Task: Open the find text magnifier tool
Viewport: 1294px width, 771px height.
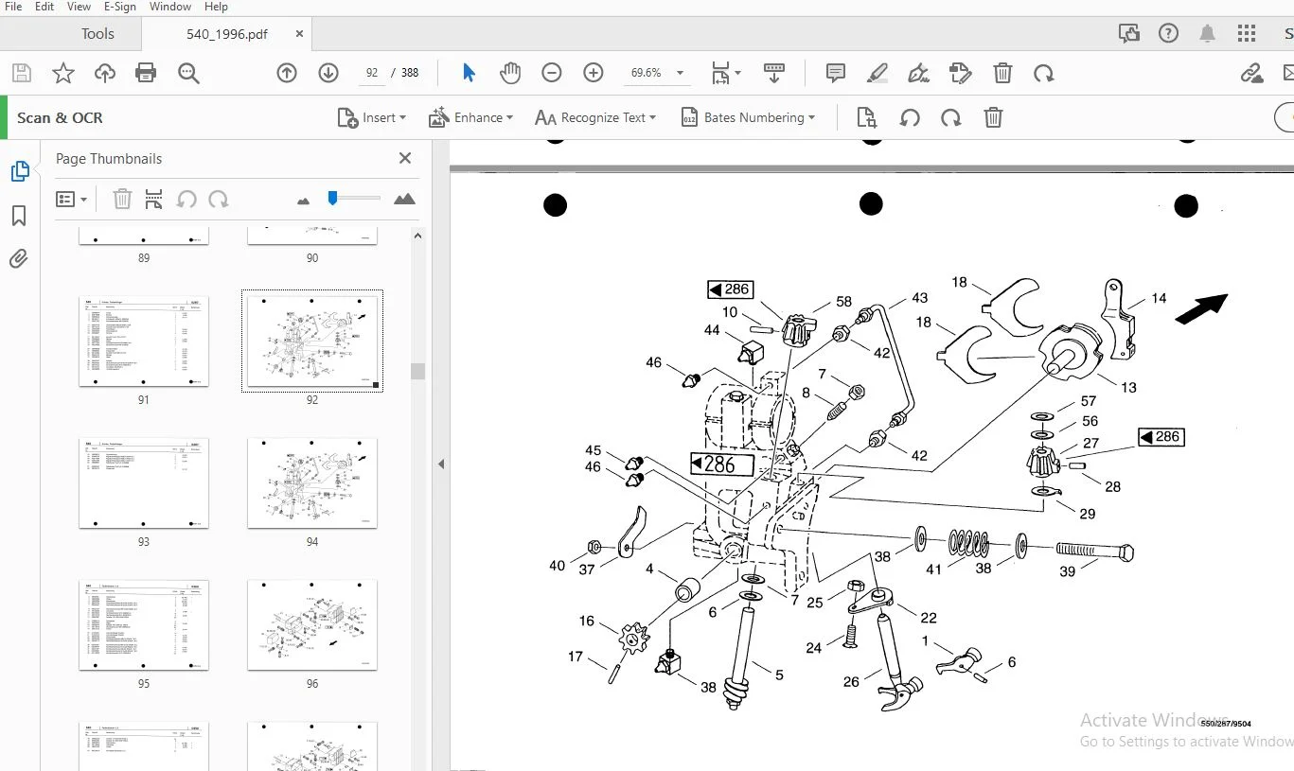Action: click(188, 73)
